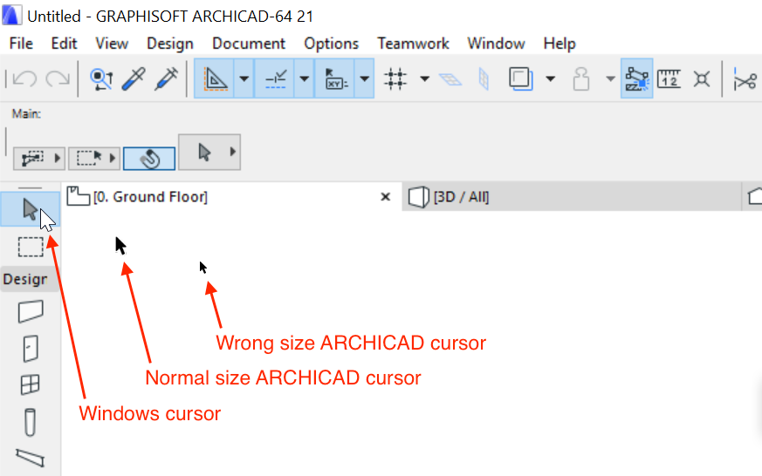Close the Ground Floor tab
Screen dimensions: 762x476
pyautogui.click(x=386, y=197)
